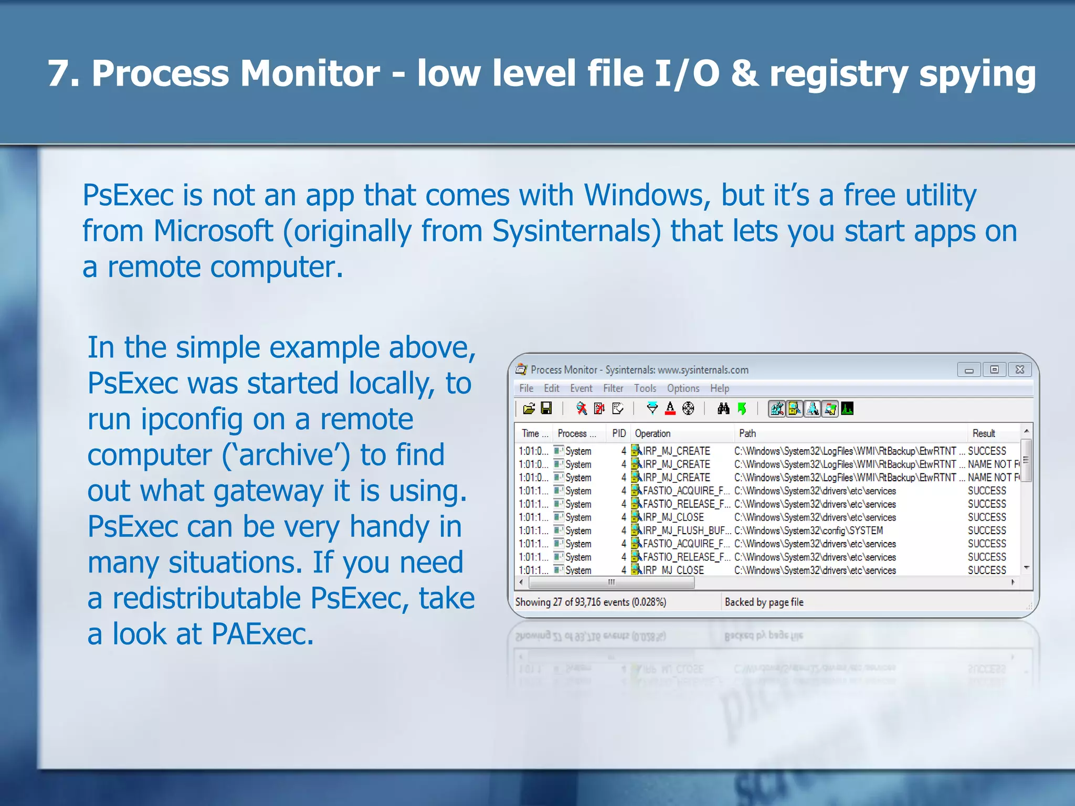This screenshot has width=1075, height=806.
Task: Open the Filter funnel icon
Action: pyautogui.click(x=652, y=408)
